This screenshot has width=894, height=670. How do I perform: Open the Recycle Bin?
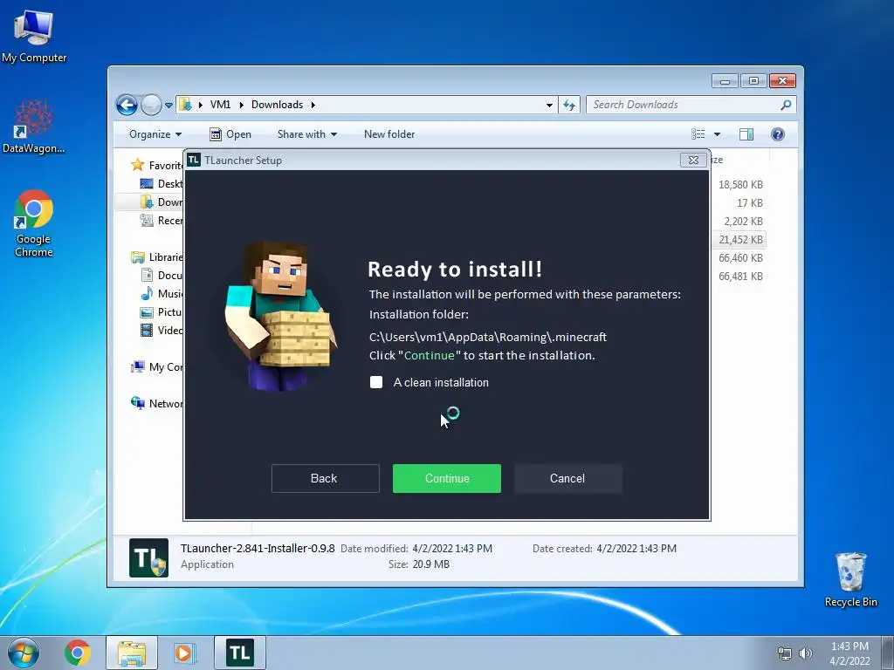click(x=850, y=579)
